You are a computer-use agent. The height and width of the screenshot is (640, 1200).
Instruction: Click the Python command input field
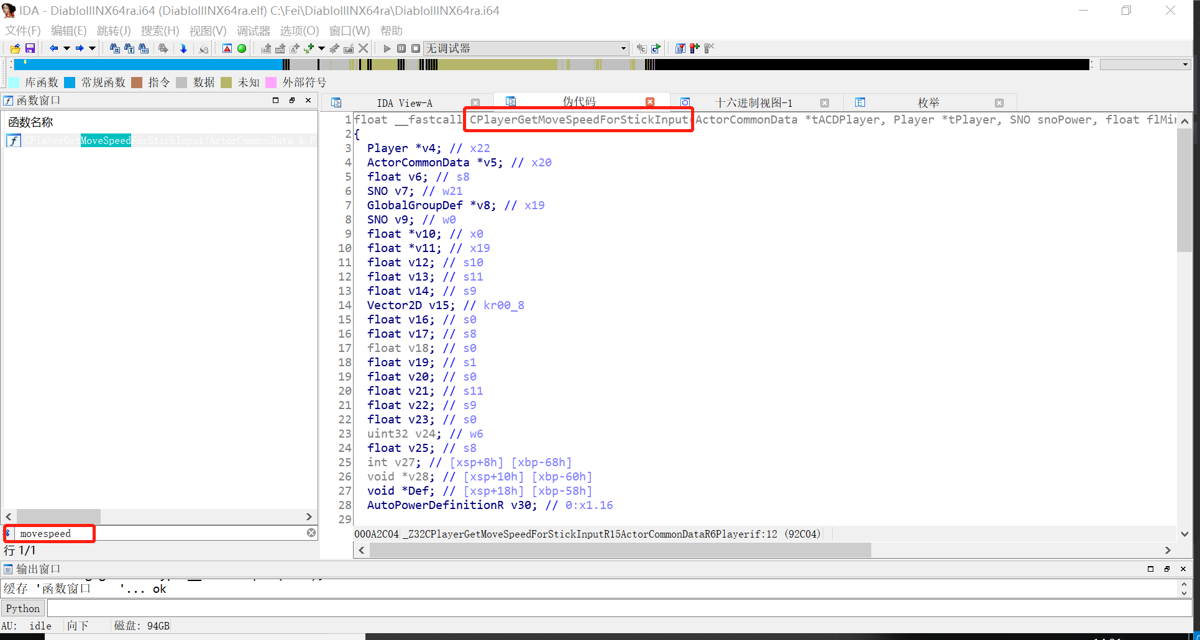619,608
